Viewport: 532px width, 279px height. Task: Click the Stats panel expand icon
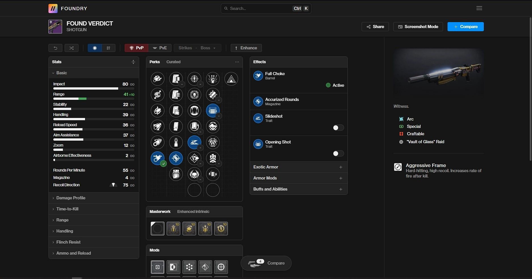[x=133, y=62]
